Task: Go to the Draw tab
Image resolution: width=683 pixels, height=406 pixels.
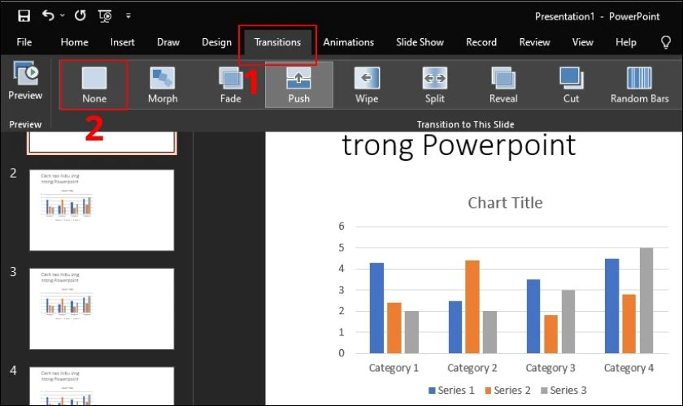Action: coord(168,42)
